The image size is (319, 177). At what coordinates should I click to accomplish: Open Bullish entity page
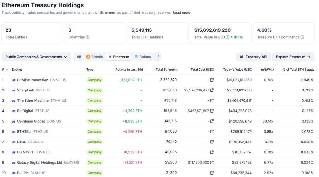(x=23, y=173)
